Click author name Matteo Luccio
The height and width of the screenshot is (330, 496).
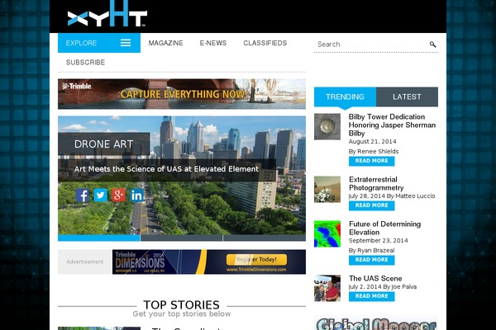click(415, 196)
